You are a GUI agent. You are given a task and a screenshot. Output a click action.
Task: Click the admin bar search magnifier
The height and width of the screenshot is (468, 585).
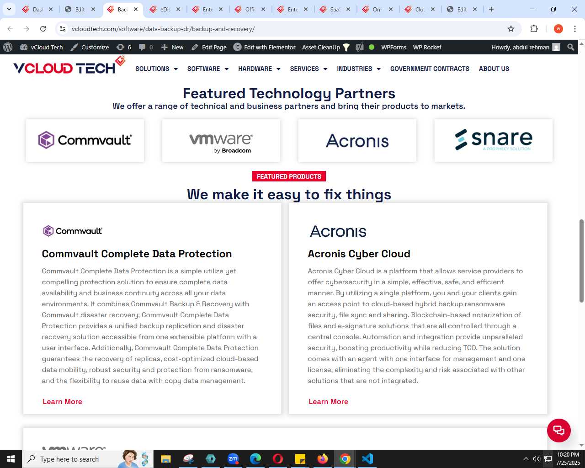(570, 47)
